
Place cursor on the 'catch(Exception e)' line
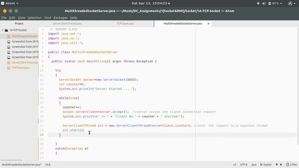(x=71, y=148)
